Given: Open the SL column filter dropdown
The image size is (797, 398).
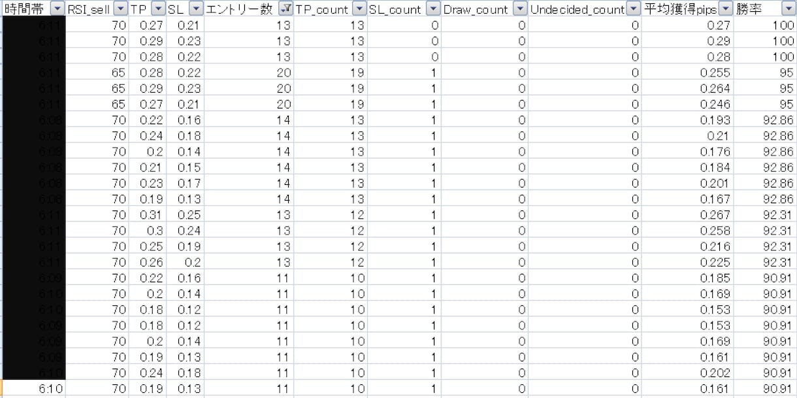Looking at the screenshot, I should 195,8.
